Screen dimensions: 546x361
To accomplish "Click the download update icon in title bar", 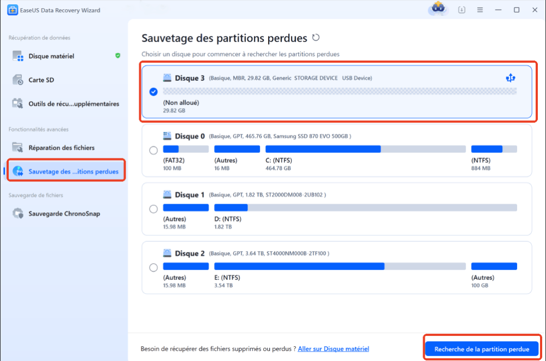I will click(x=462, y=10).
